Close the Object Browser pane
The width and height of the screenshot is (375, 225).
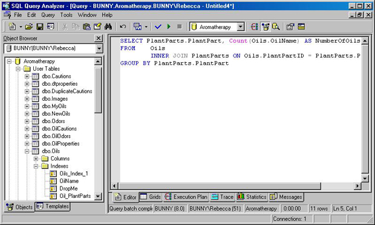coord(99,38)
